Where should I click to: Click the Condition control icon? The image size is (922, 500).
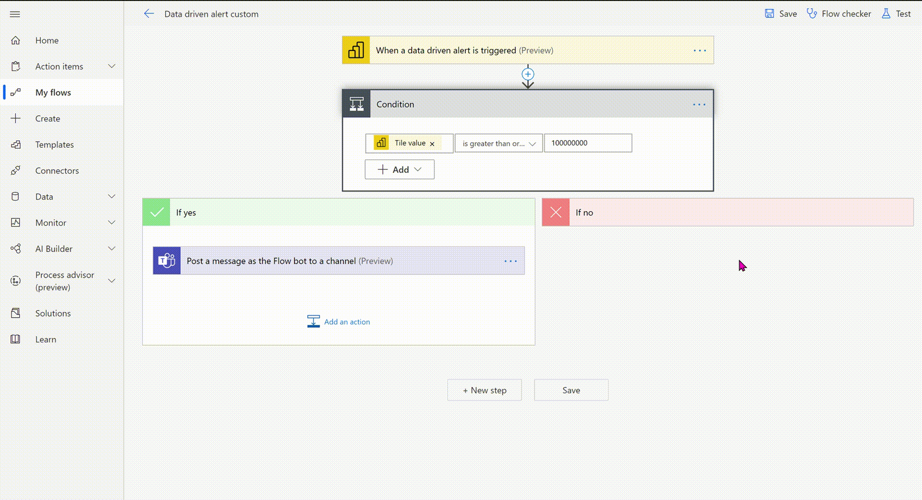pyautogui.click(x=356, y=104)
